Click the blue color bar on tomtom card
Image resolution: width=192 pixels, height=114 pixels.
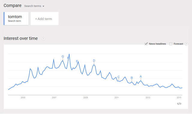pyautogui.click(x=4, y=18)
